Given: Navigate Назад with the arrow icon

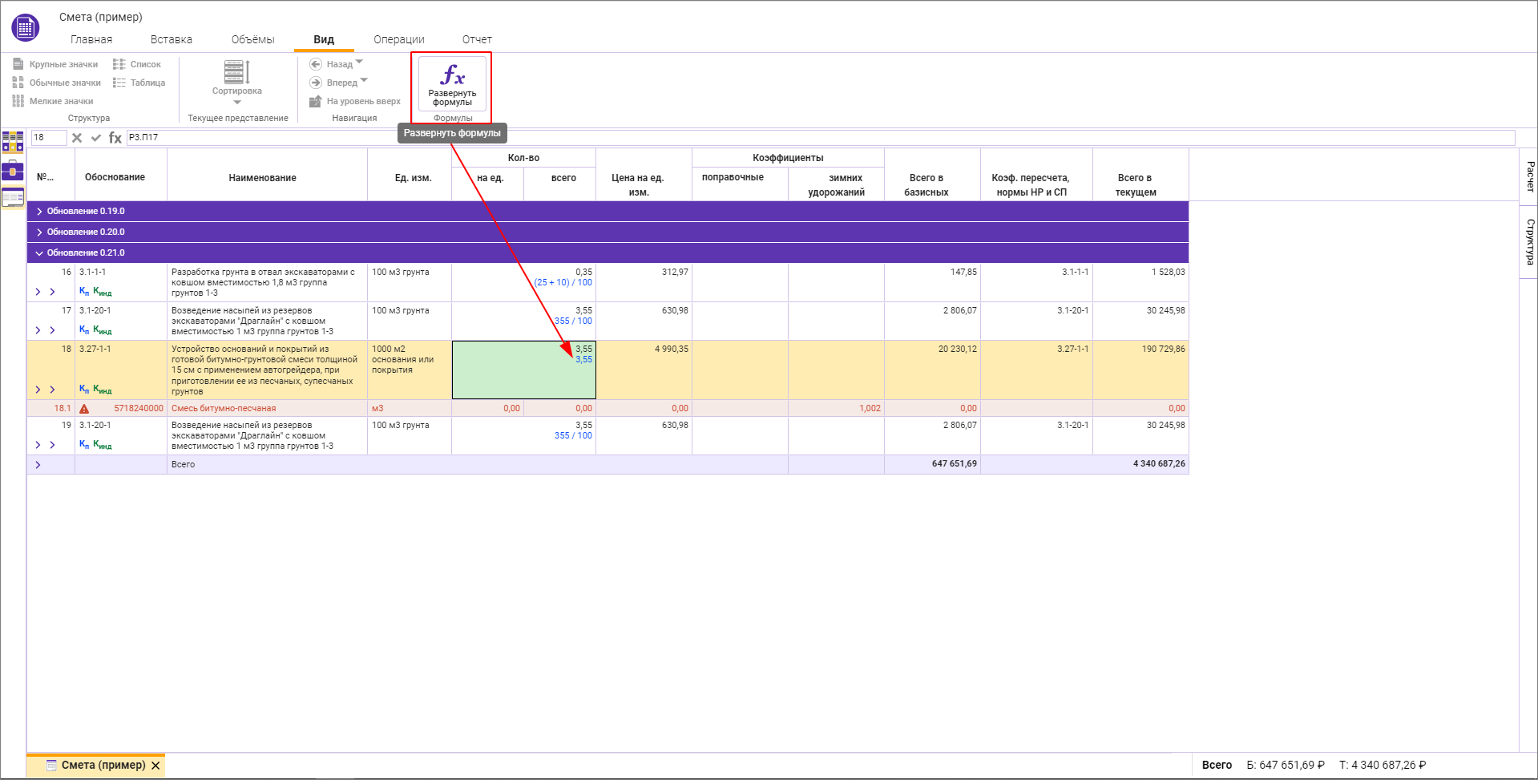Looking at the screenshot, I should (316, 64).
